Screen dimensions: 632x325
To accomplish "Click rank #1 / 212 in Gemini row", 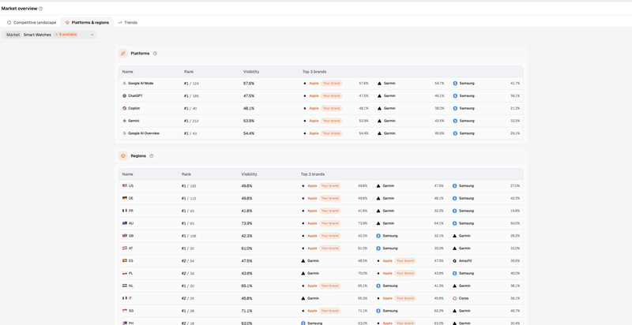I will coord(191,121).
